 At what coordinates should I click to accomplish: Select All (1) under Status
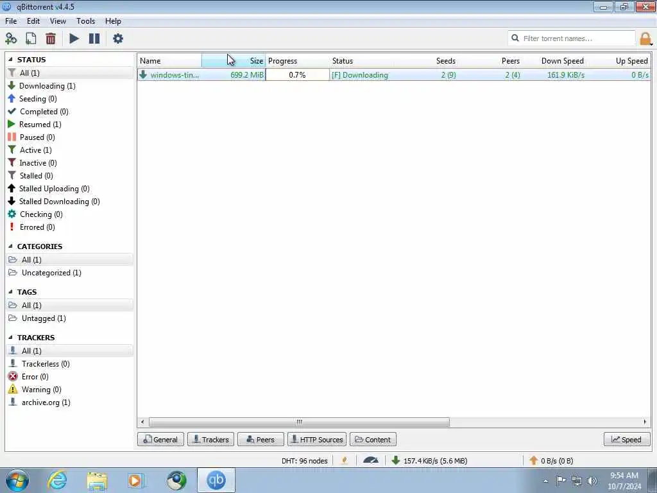(x=69, y=73)
